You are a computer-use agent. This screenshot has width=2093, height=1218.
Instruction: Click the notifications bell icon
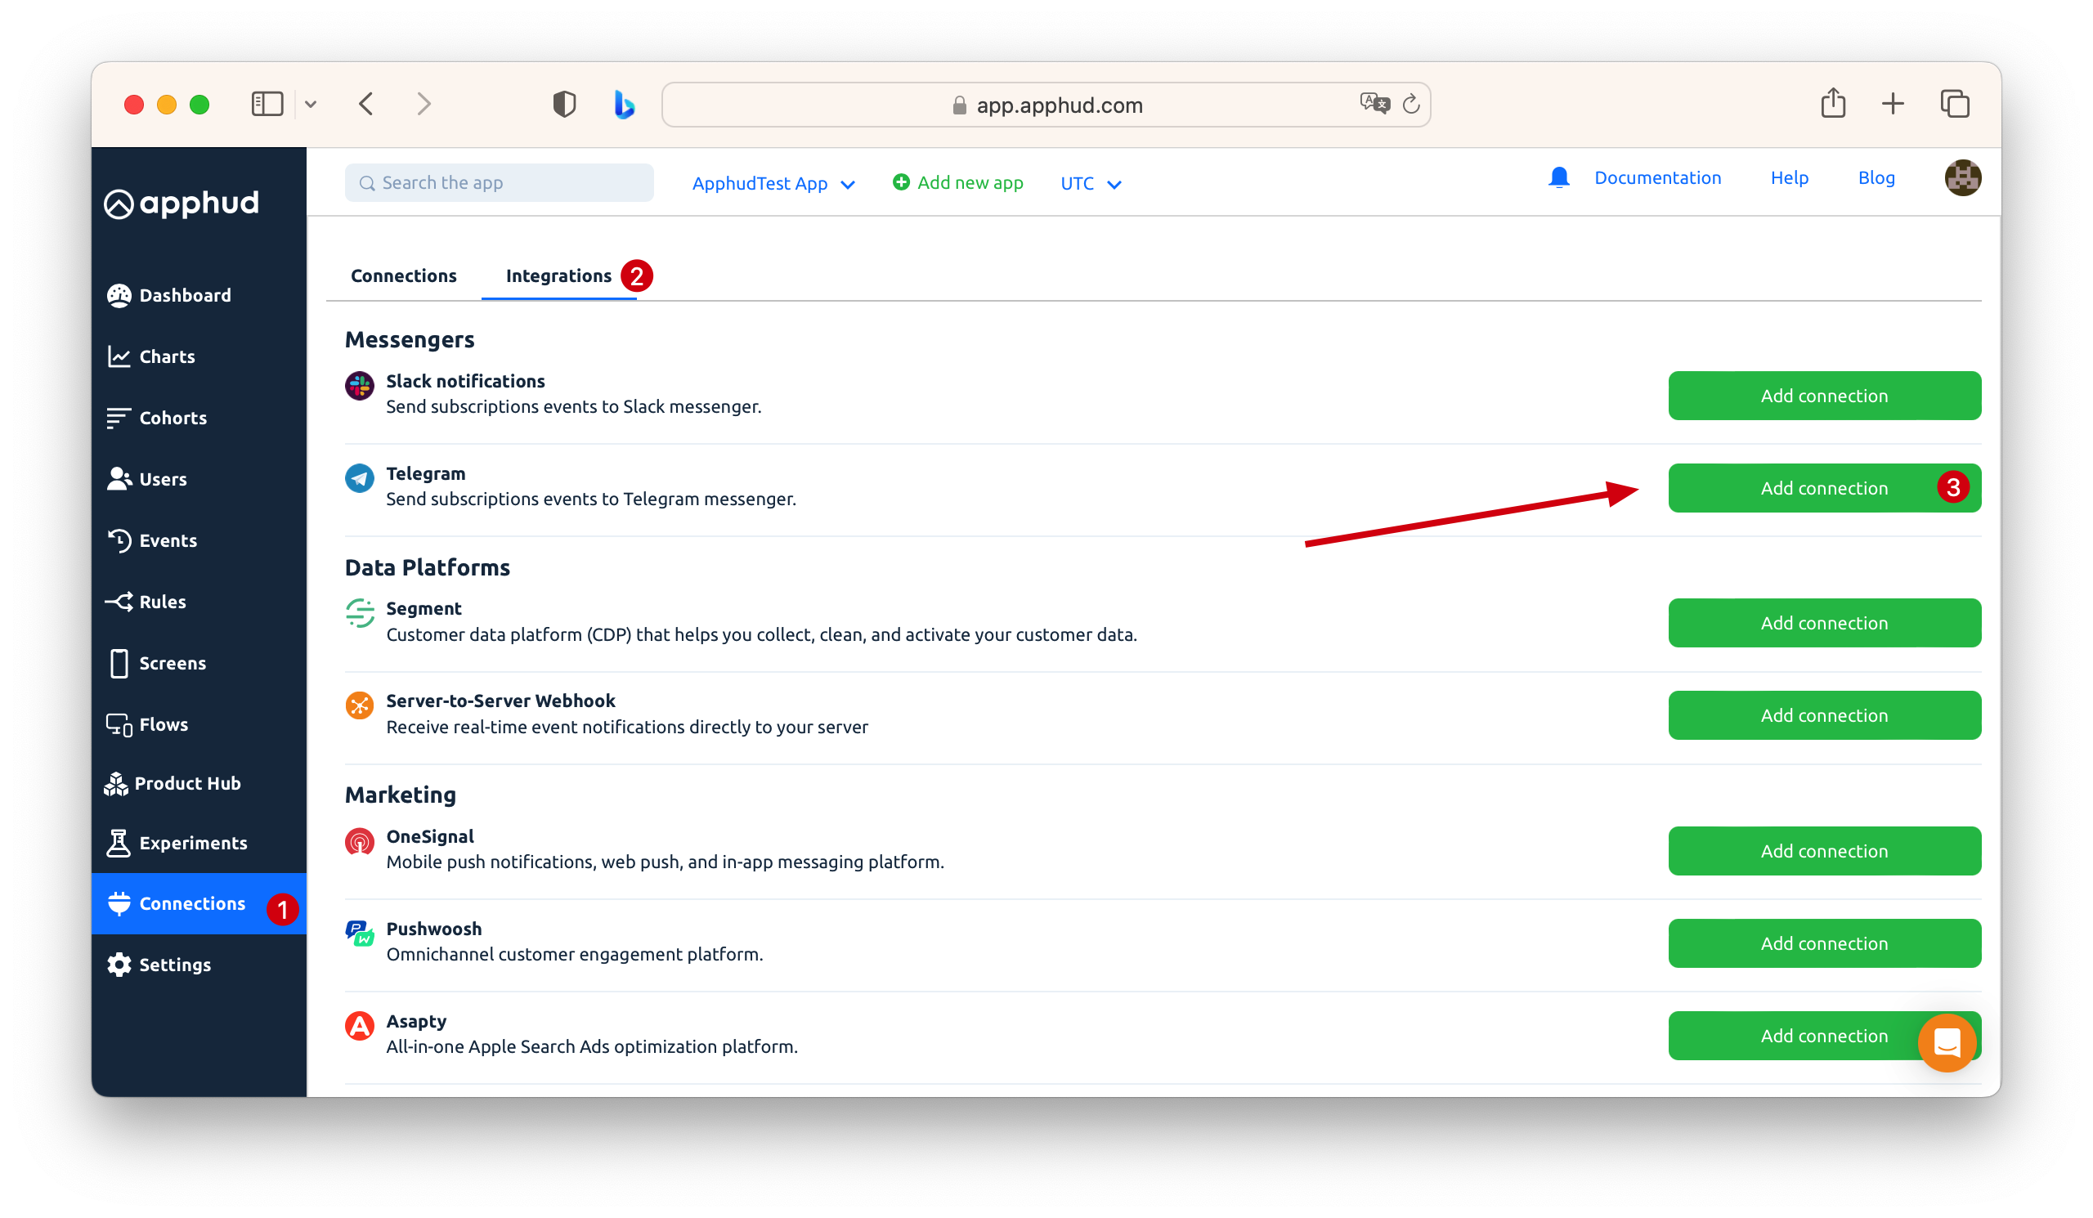click(x=1558, y=177)
